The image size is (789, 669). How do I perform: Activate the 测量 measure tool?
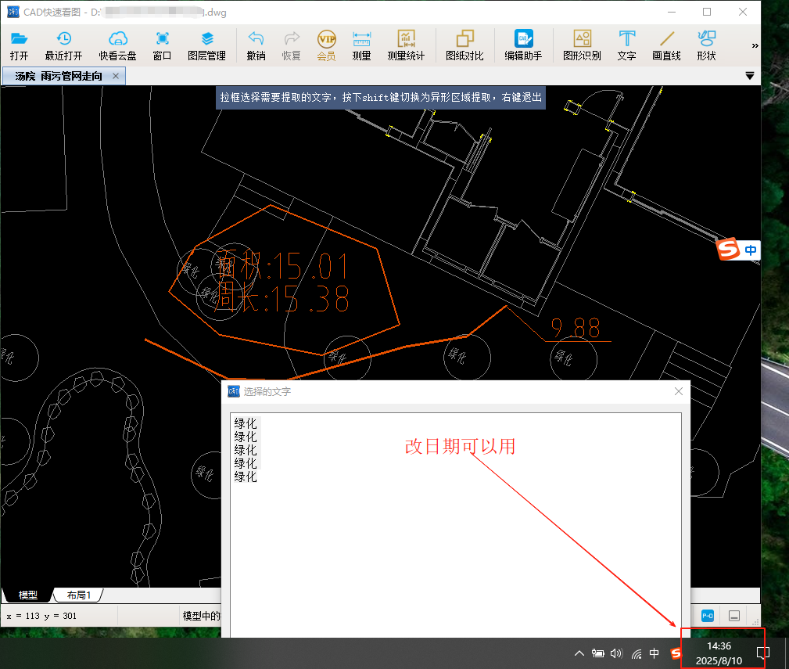click(362, 45)
